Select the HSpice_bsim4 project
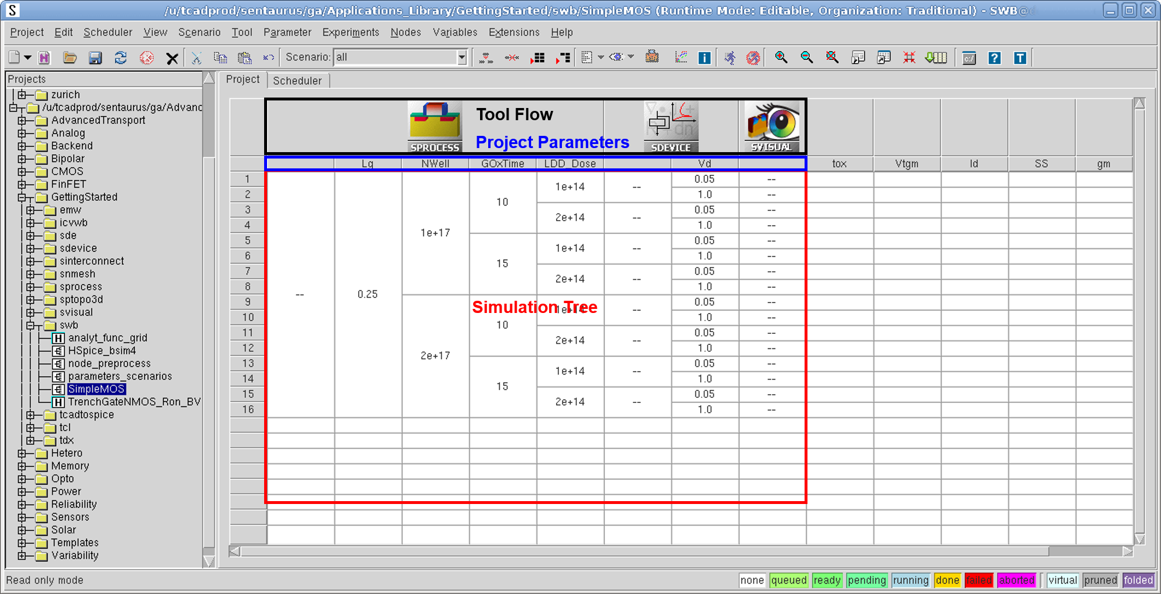1161x594 pixels. pos(102,351)
